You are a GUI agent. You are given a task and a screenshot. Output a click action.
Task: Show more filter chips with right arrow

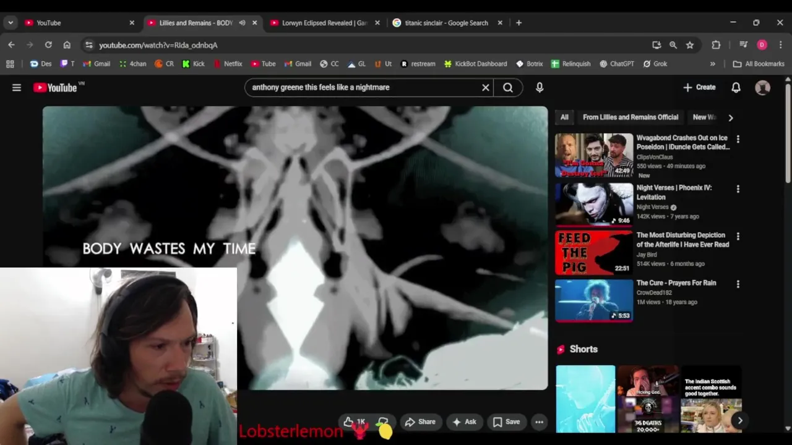731,117
